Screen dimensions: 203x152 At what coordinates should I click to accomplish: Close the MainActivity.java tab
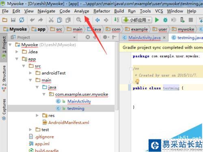pyautogui.click(x=164, y=38)
